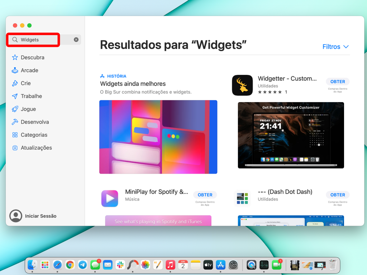Click the Utilidades label under Widgetter
367x275 pixels.
point(268,86)
